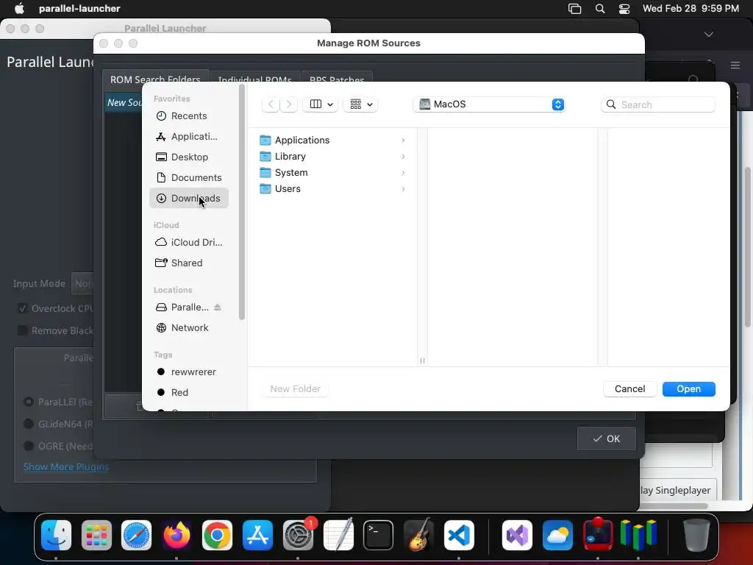The image size is (753, 565).
Task: Expand the Library folder chevron
Action: pos(403,157)
